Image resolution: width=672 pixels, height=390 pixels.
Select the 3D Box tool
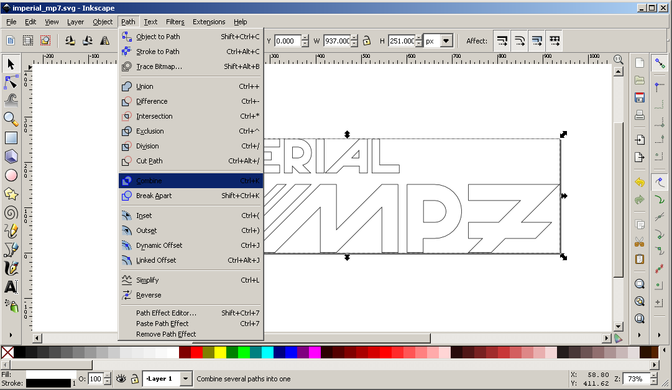(11, 156)
